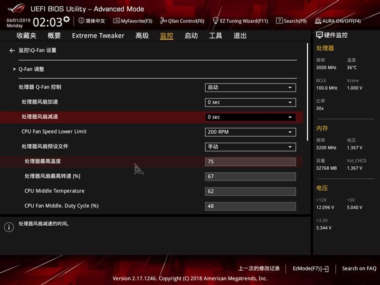380x285 pixels.
Task: Click the settings gear beside the clock
Action: pyautogui.click(x=66, y=19)
